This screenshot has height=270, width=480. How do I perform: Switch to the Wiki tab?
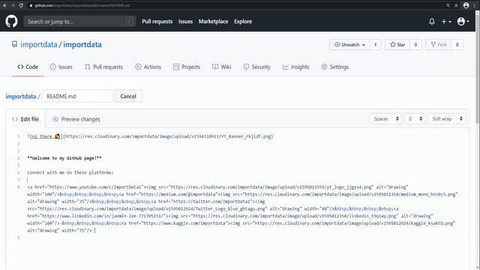click(222, 67)
